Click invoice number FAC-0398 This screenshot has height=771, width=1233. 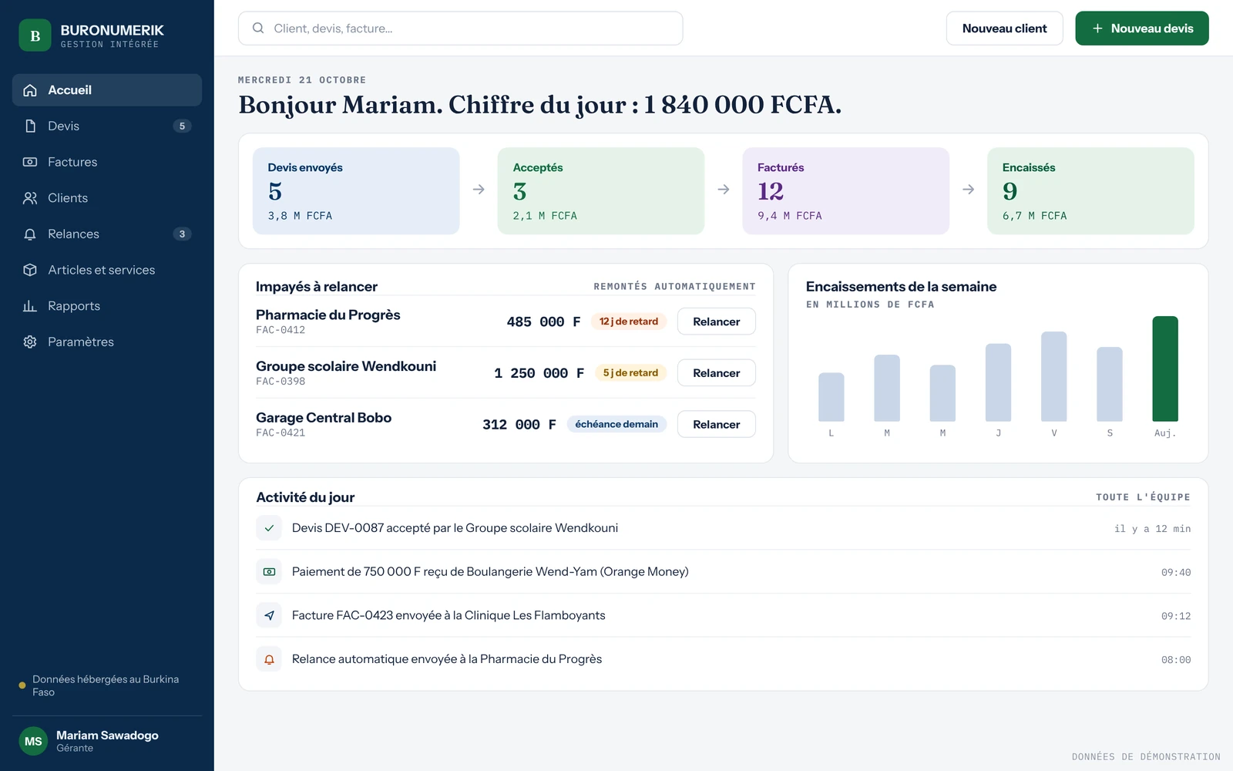pos(281,382)
